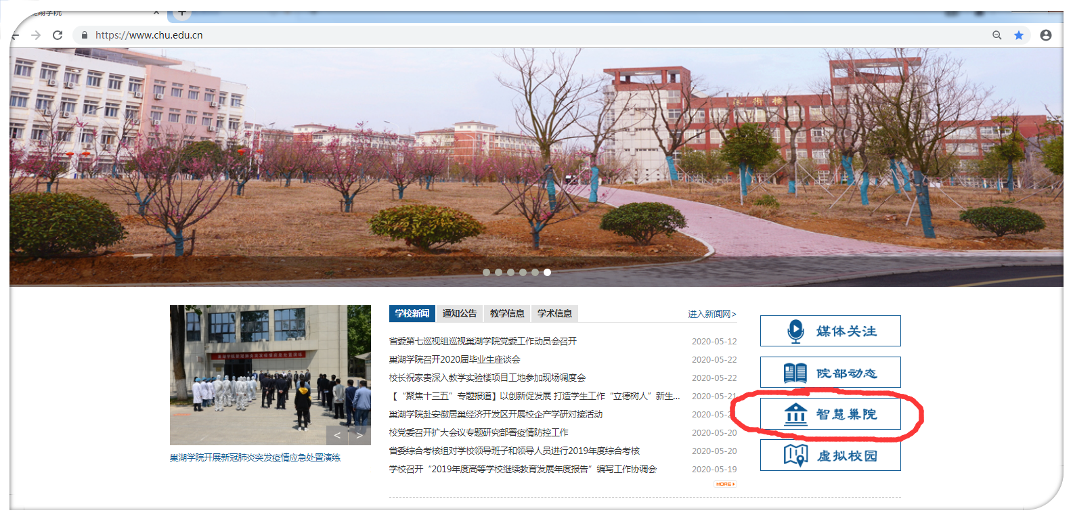Click the open book icon for 院部动态
Screen dimensions: 1073x521
tap(795, 373)
